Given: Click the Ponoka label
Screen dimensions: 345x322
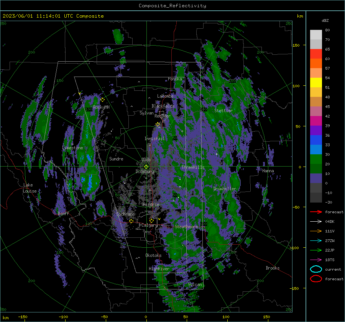Looking at the screenshot, I should tap(175, 79).
